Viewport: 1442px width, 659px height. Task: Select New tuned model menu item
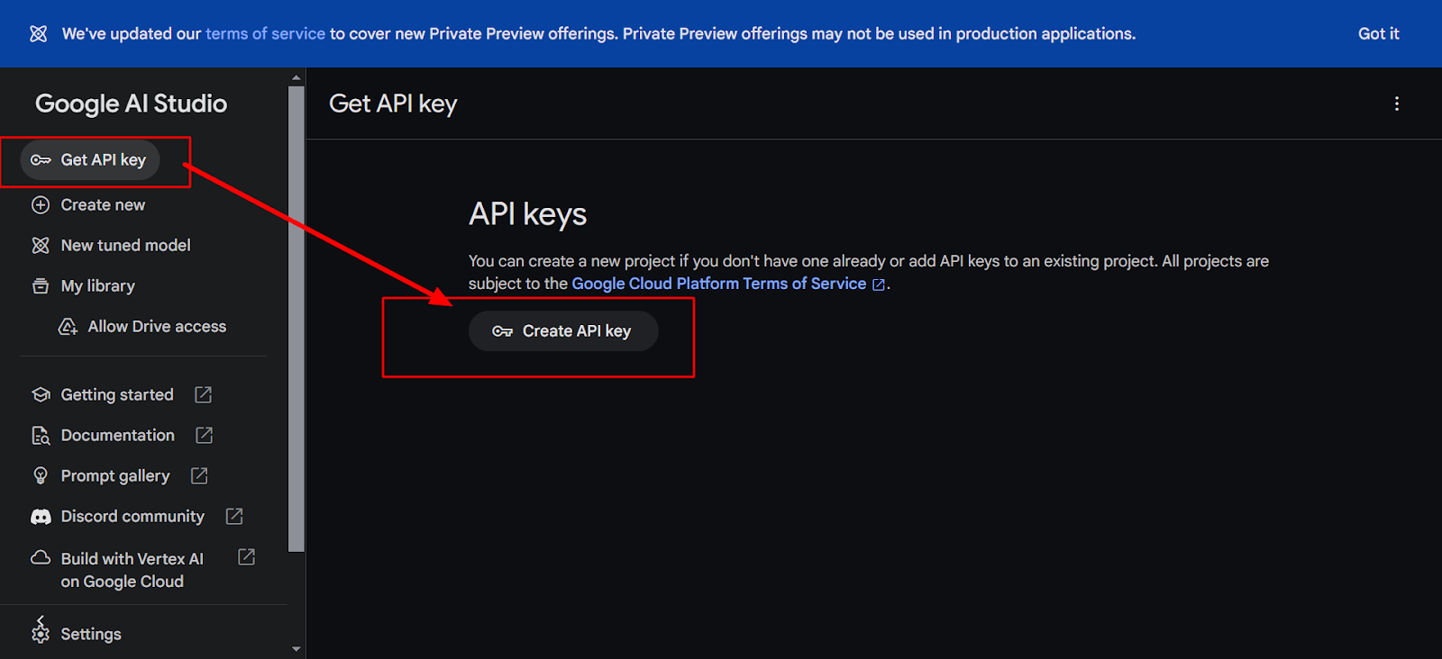111,246
